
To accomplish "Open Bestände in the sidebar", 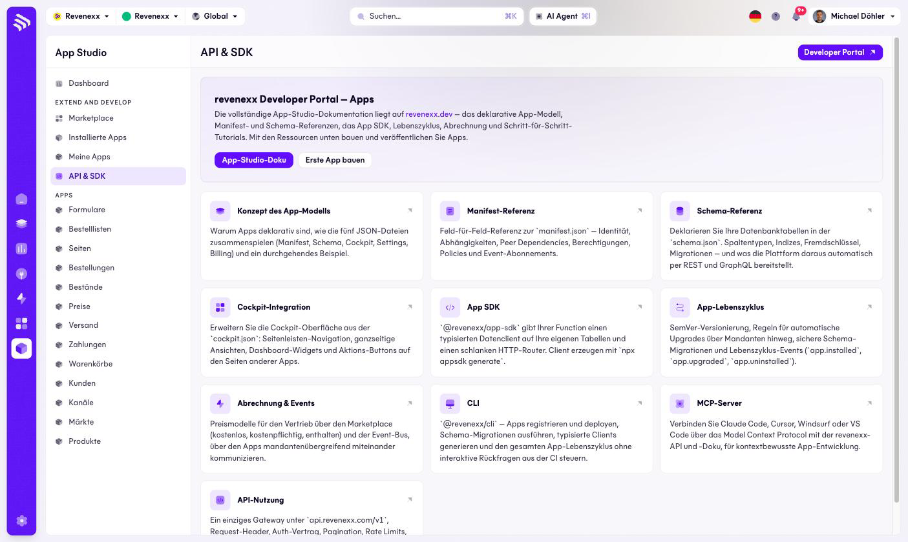I will (x=118, y=287).
